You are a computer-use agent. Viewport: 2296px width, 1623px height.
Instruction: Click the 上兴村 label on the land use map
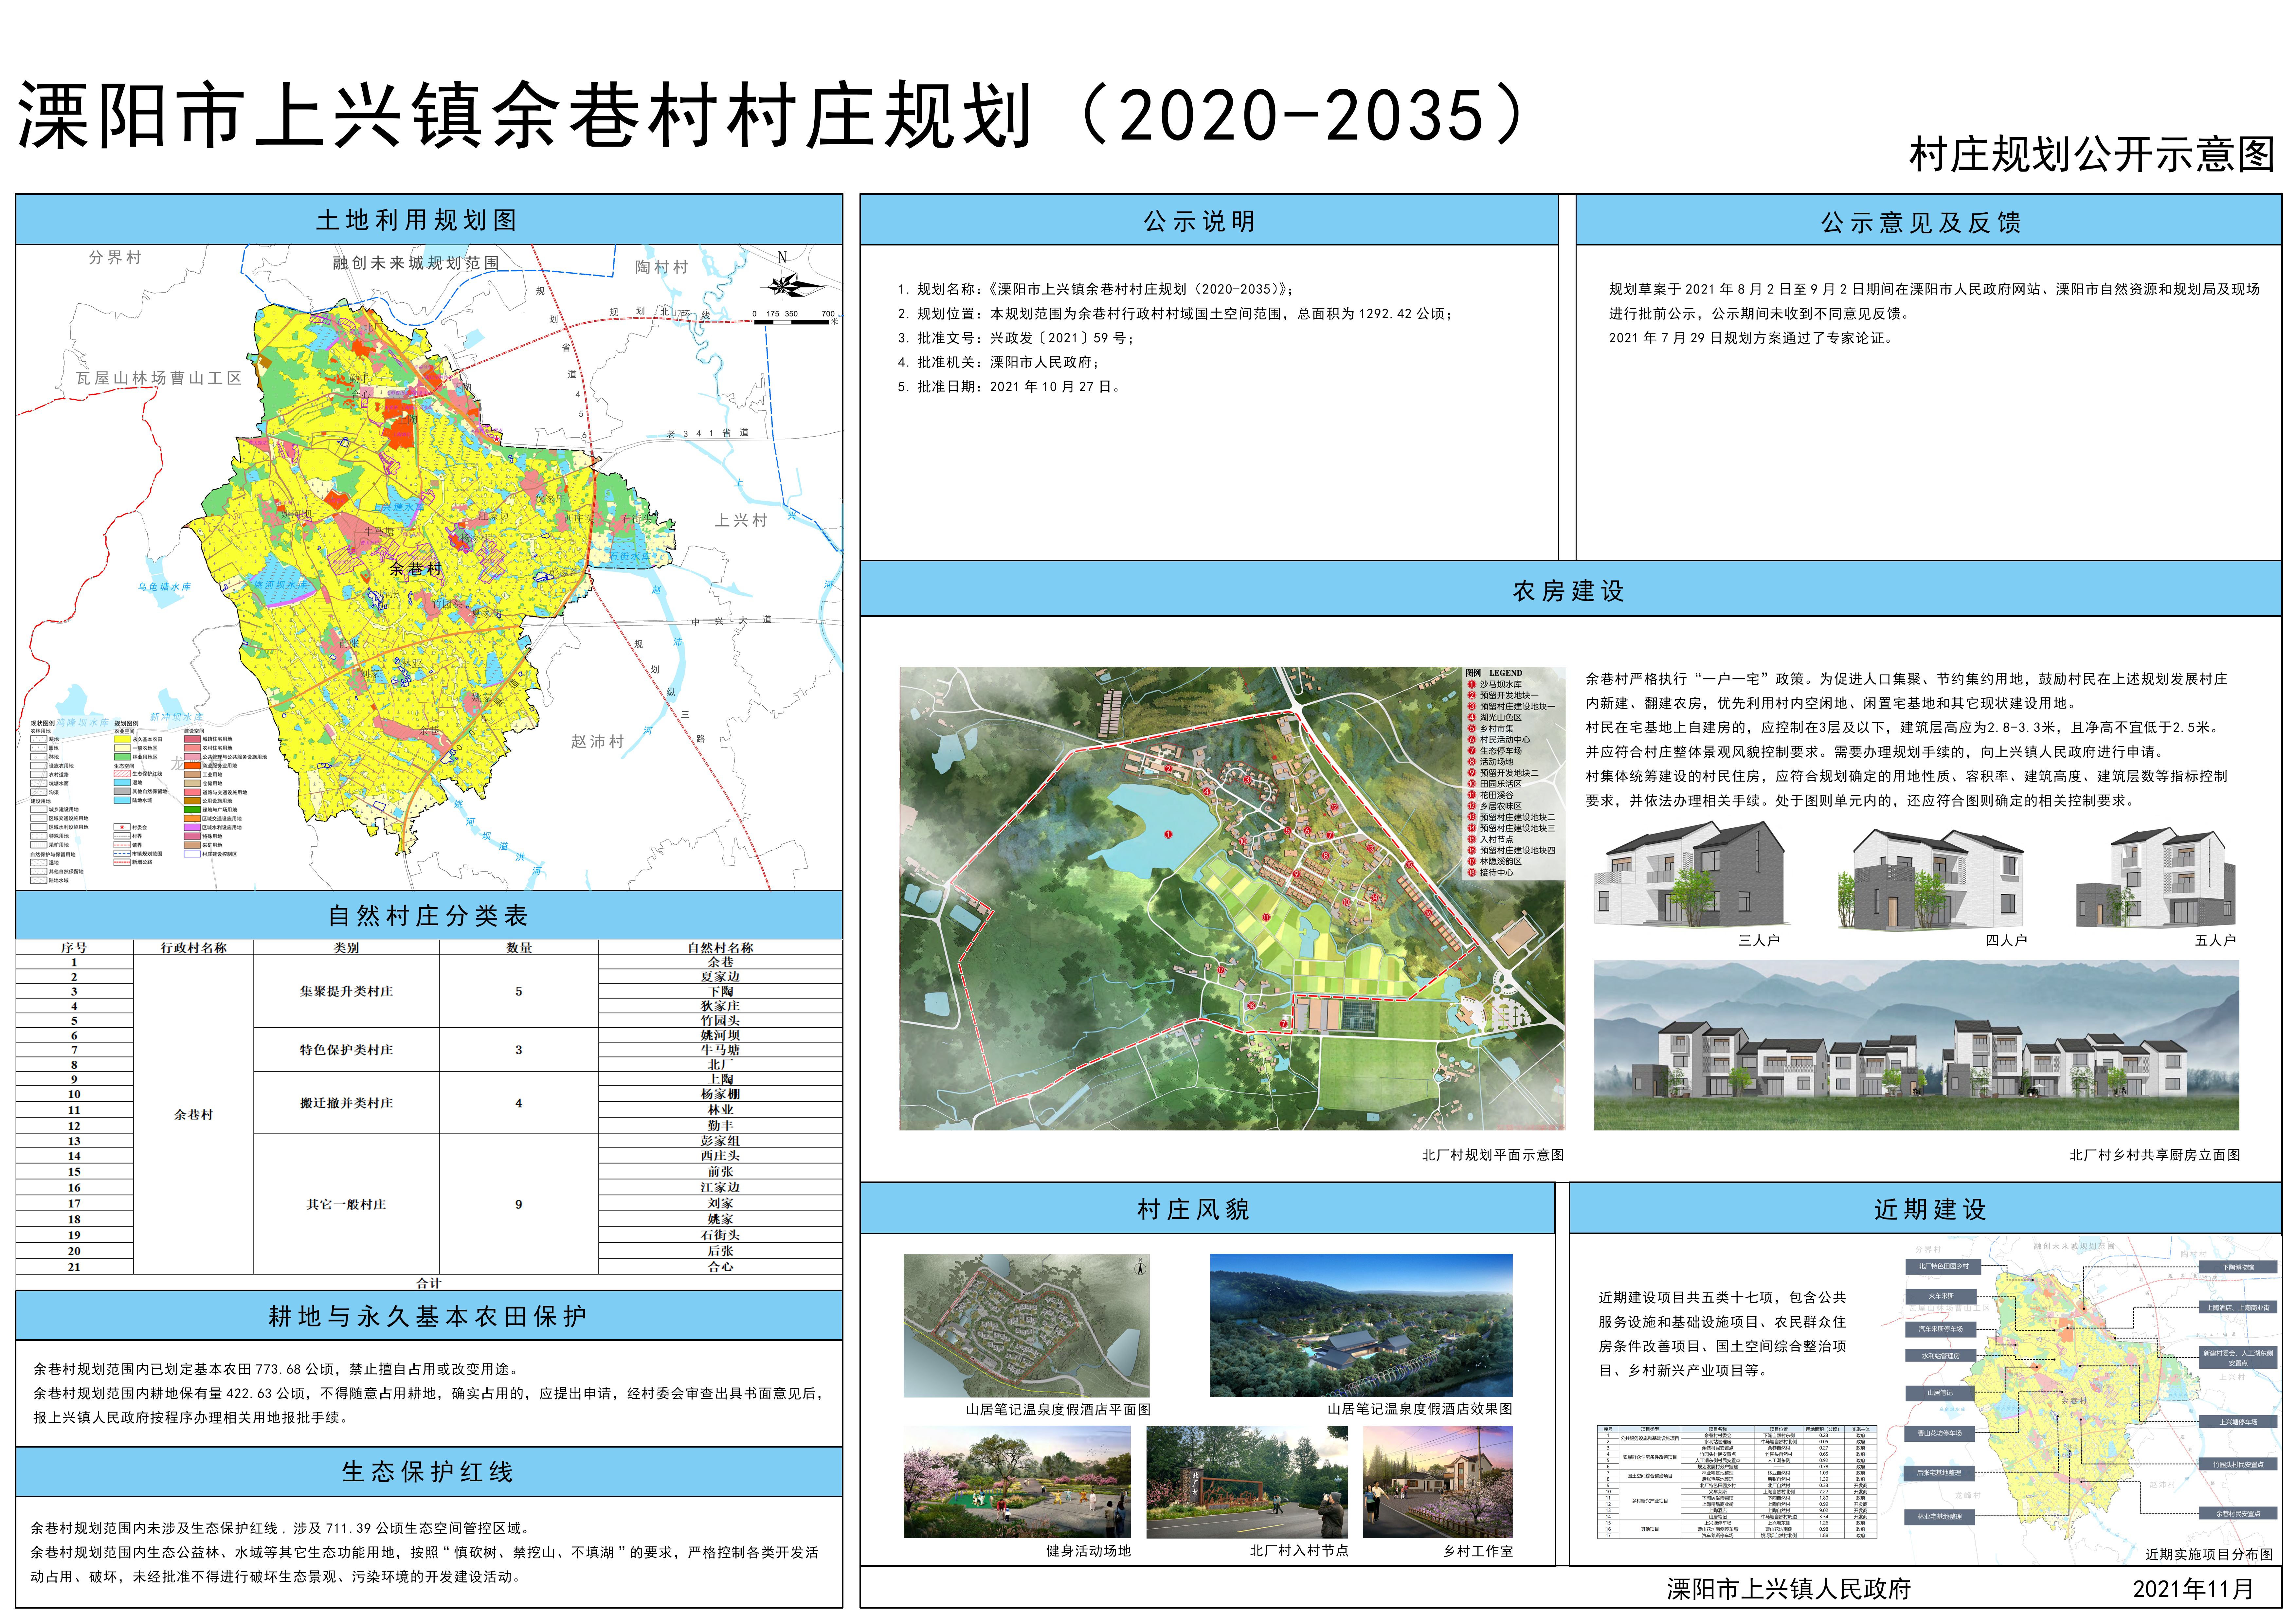[x=741, y=520]
